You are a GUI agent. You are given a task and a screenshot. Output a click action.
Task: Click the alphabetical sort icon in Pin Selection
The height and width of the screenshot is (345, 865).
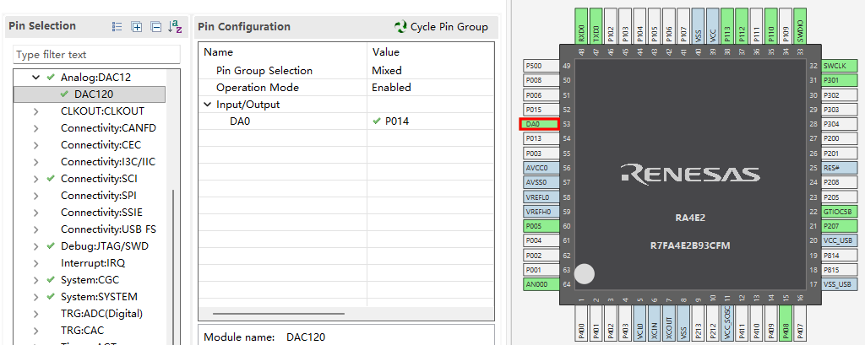coord(175,26)
